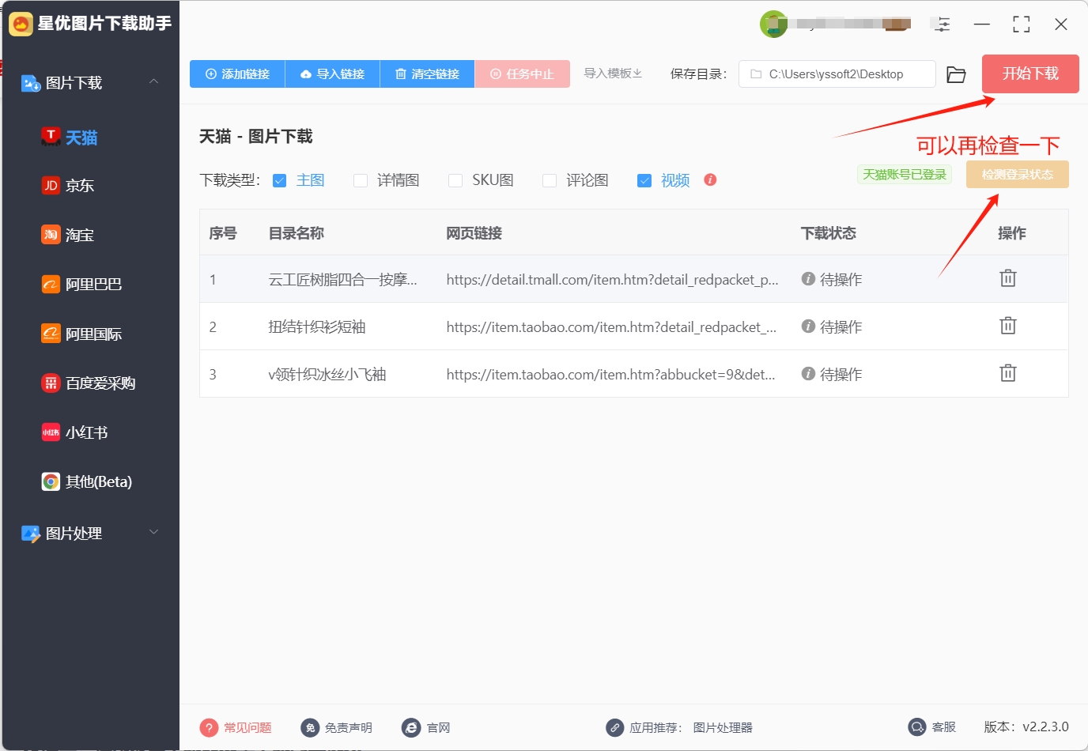The width and height of the screenshot is (1088, 751).
Task: Delete row 3 v领针织冰丝小飞袖 trash icon
Action: (1008, 373)
